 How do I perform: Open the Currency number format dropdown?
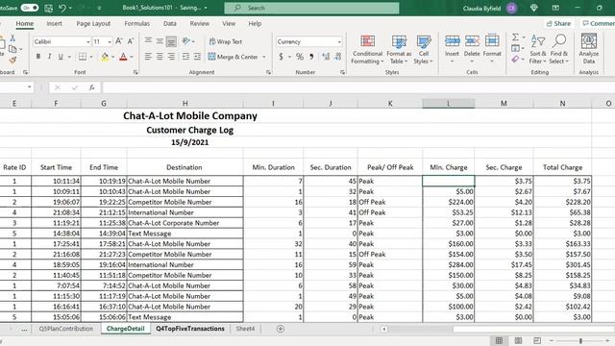[339, 41]
